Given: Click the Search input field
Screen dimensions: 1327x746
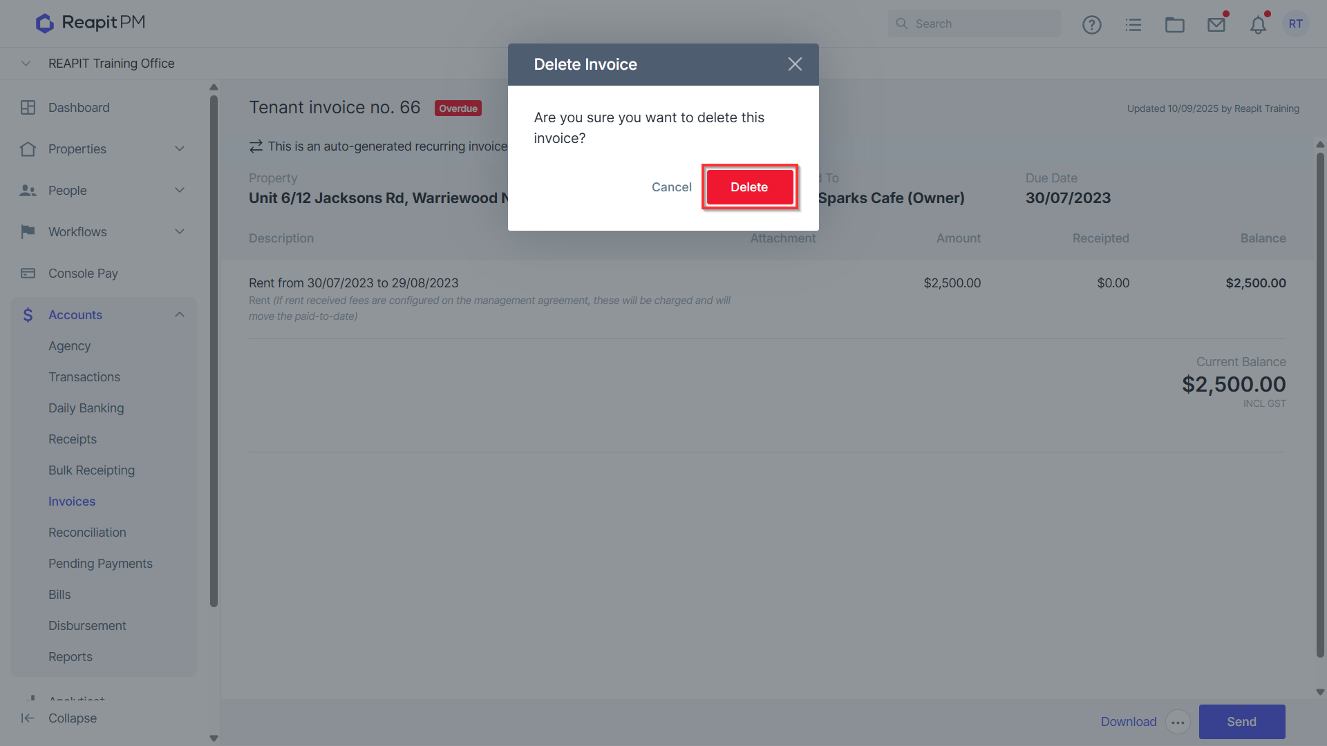Looking at the screenshot, I should coord(975,23).
